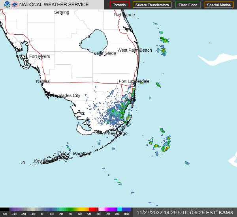Image resolution: width=237 pixels, height=217 pixels.
Task: Select the Severe Thunderstorm legend box
Action: (x=152, y=5)
